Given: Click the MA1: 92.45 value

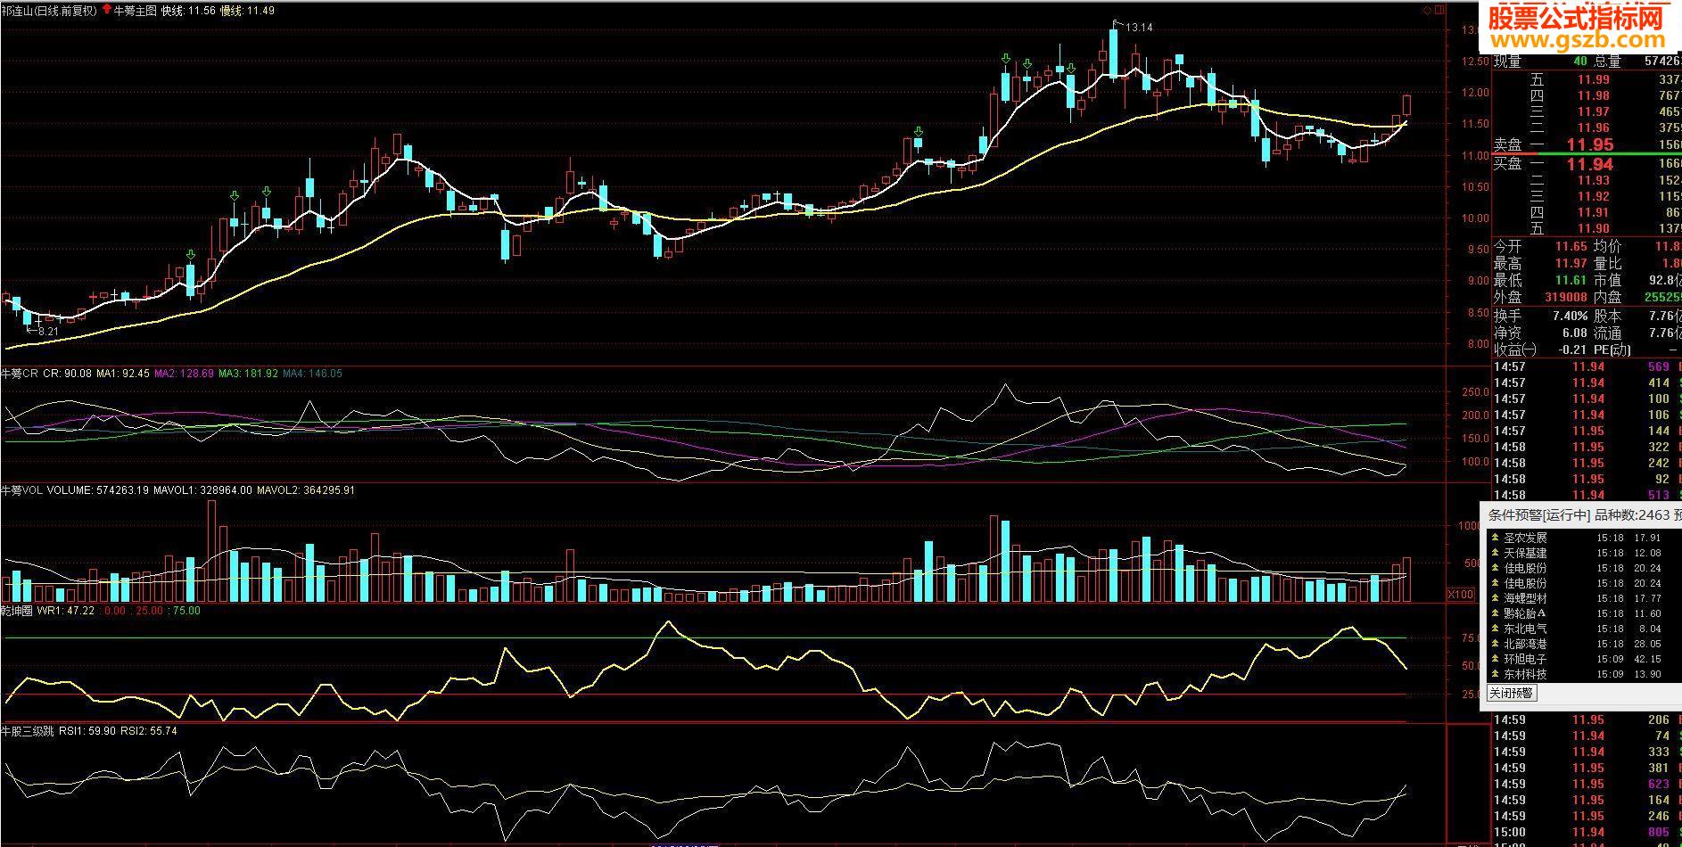Looking at the screenshot, I should [x=123, y=374].
